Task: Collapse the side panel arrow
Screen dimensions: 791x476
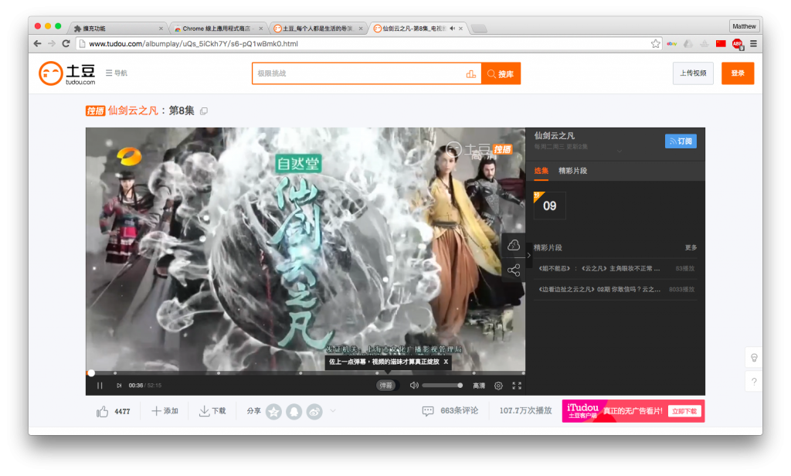Action: pos(528,256)
